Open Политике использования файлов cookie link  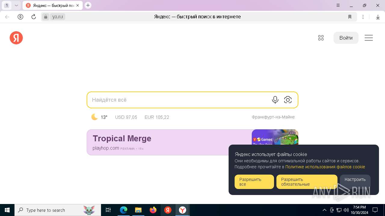coord(325,167)
